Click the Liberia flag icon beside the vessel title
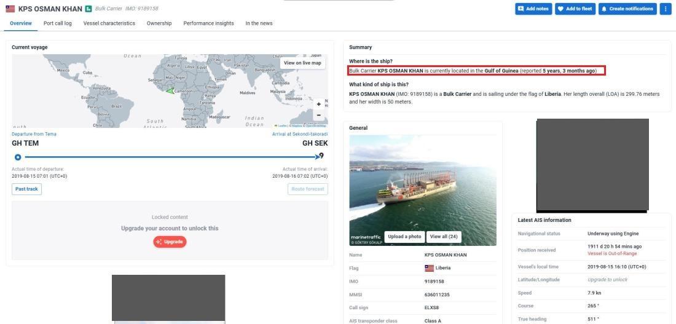The width and height of the screenshot is (676, 324). click(x=10, y=9)
